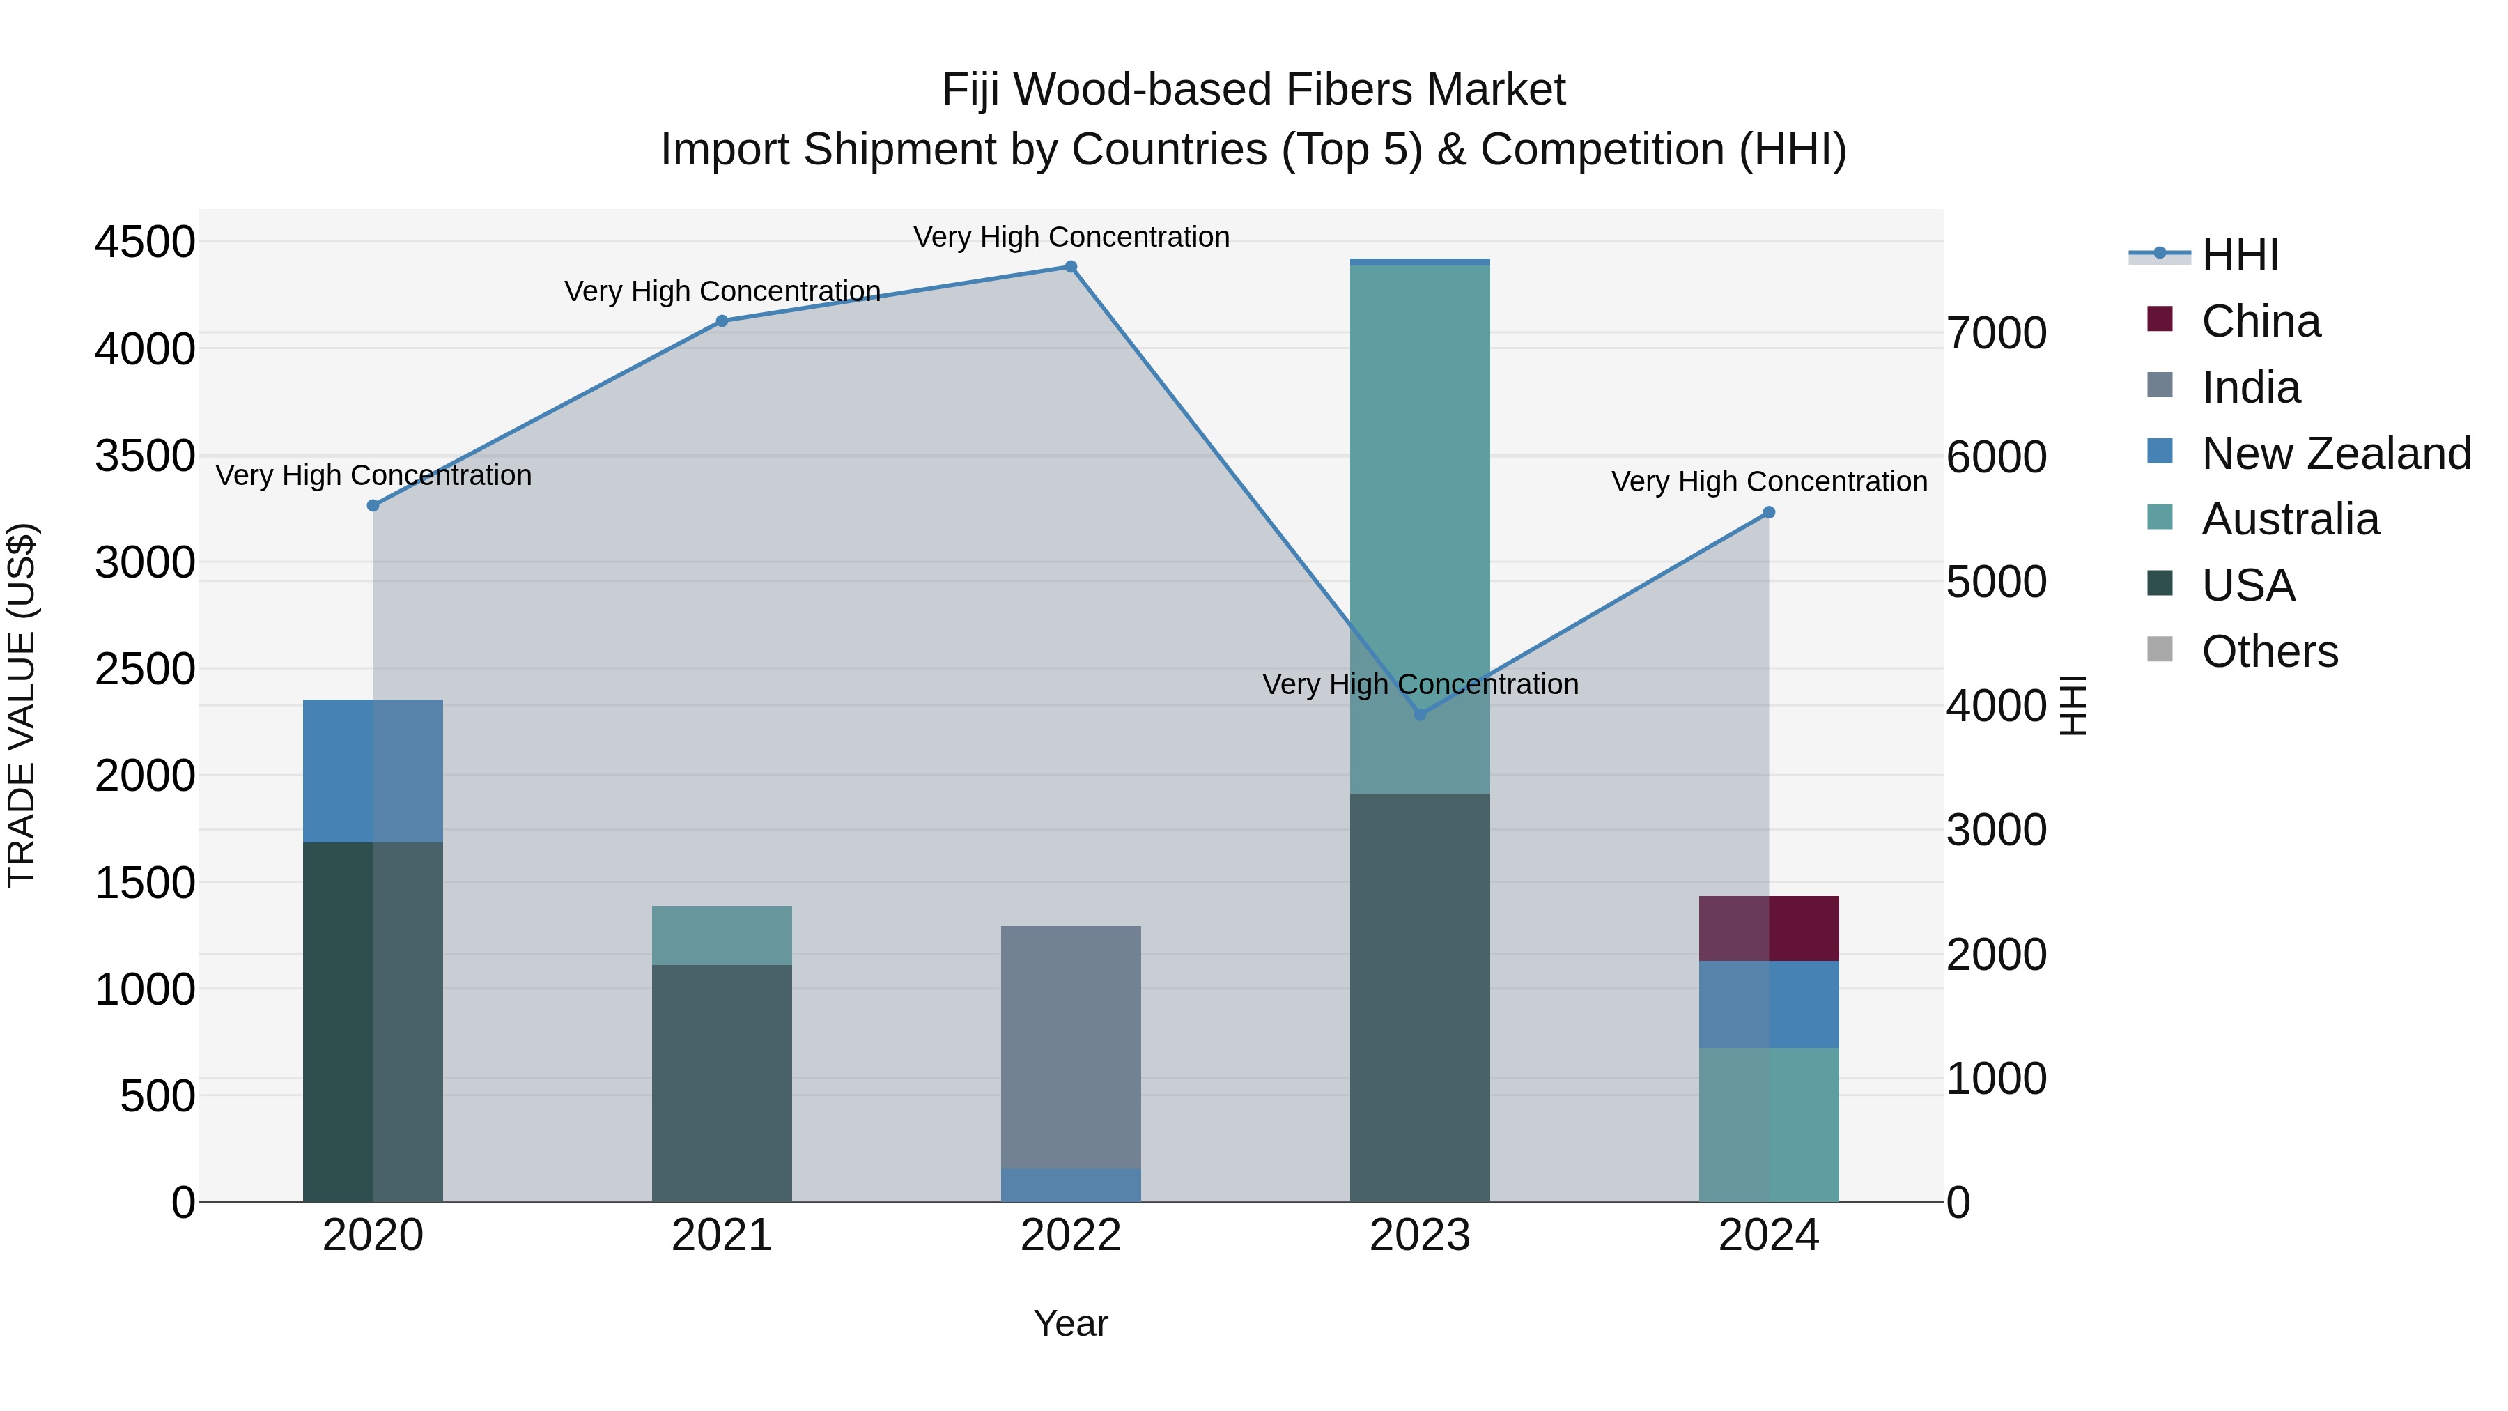The height and width of the screenshot is (1411, 2508).
Task: Click the 2021 Australia bar segment
Action: click(722, 936)
